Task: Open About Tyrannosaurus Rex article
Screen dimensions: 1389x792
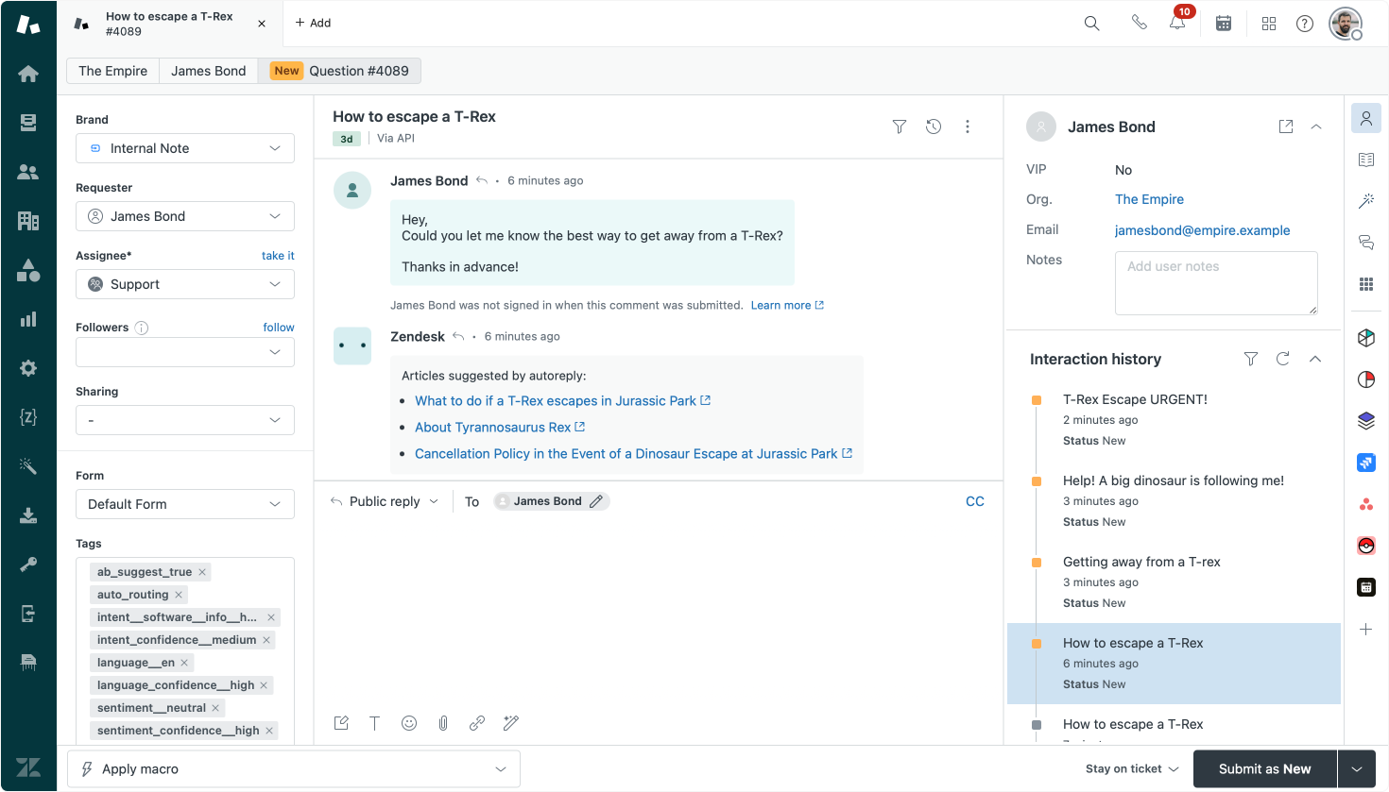Action: [x=500, y=428]
